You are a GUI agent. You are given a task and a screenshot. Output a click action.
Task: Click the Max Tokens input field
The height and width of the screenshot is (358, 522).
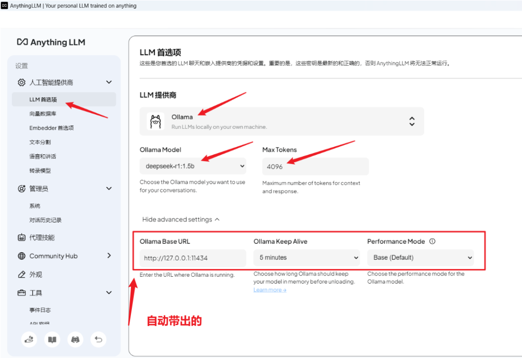[x=315, y=166]
